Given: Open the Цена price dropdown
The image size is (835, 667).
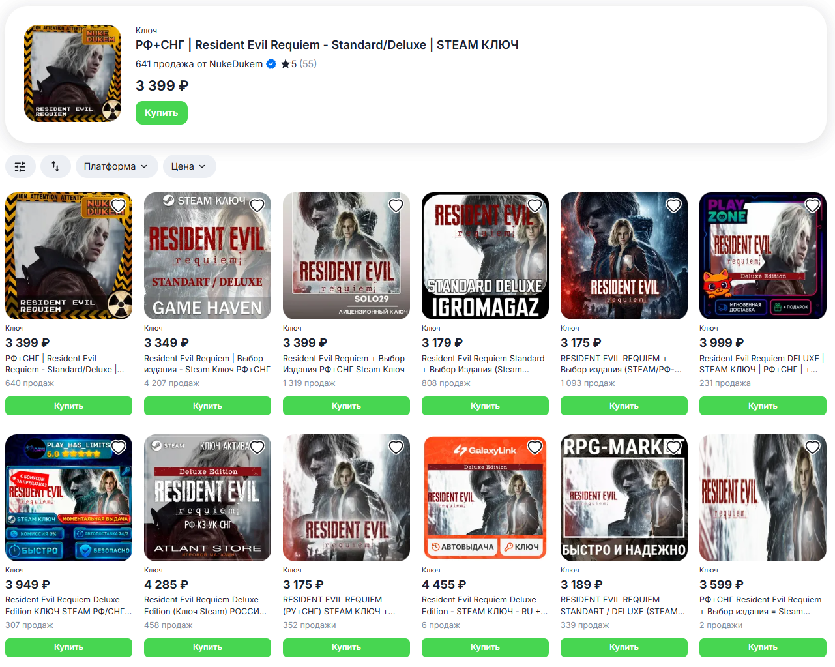Looking at the screenshot, I should [x=189, y=166].
